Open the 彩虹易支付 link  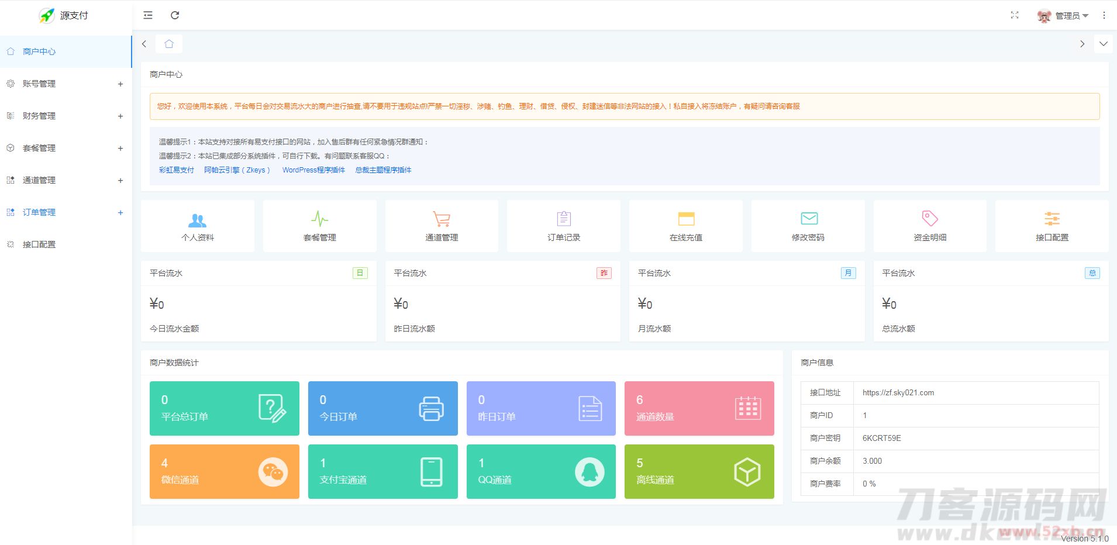point(177,170)
